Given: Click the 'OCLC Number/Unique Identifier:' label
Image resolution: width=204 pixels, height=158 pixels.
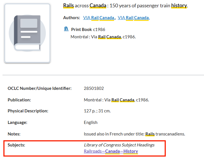Looking at the screenshot, I should coord(40,88).
